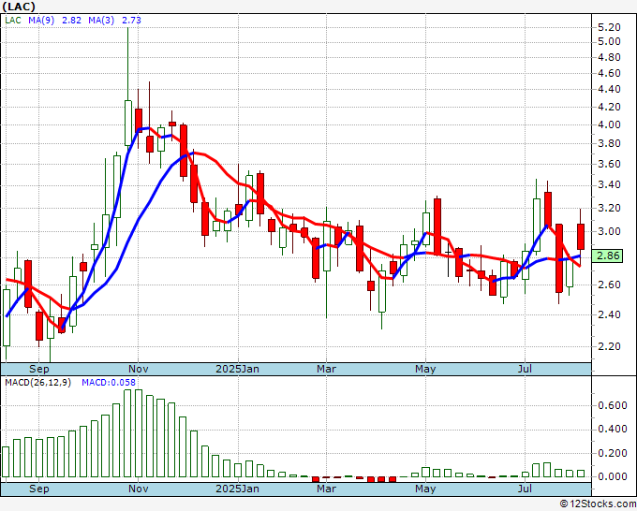Click Nov on the MACD panel time axis
Image resolution: width=637 pixels, height=511 pixels.
click(x=138, y=489)
